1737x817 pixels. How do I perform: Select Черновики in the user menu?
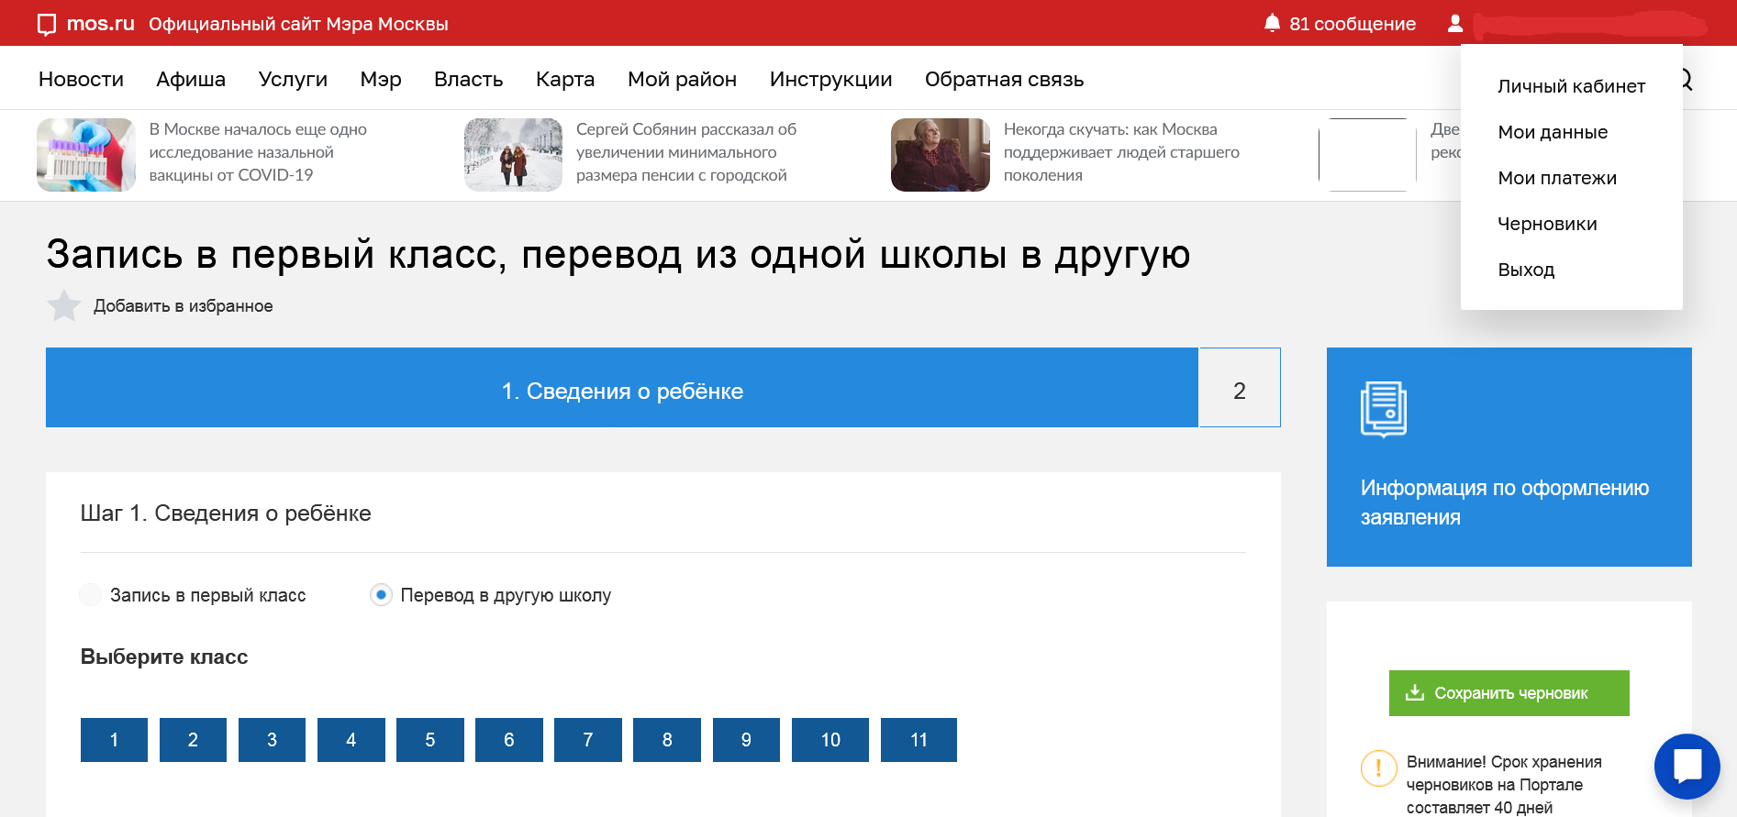[1547, 224]
